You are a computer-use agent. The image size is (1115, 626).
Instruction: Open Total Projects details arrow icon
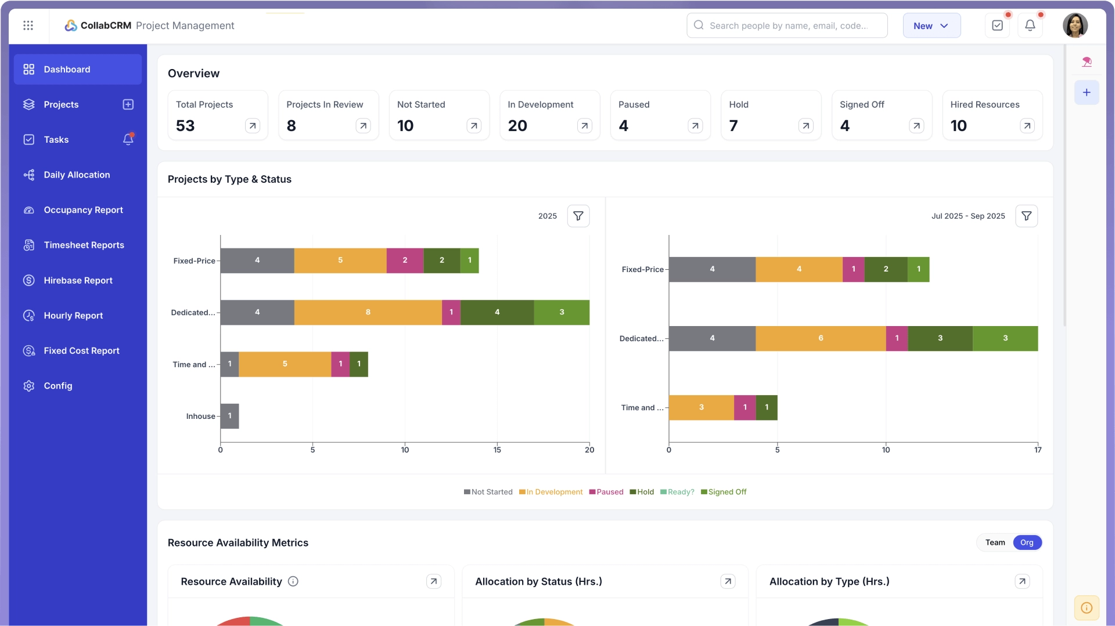(253, 126)
